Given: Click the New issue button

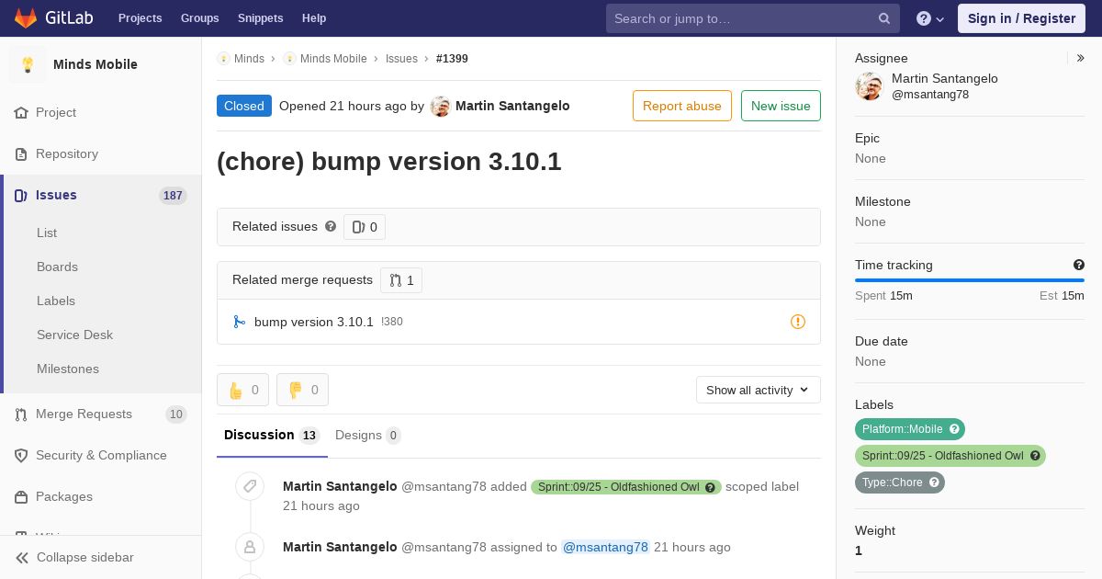Looking at the screenshot, I should [x=781, y=106].
